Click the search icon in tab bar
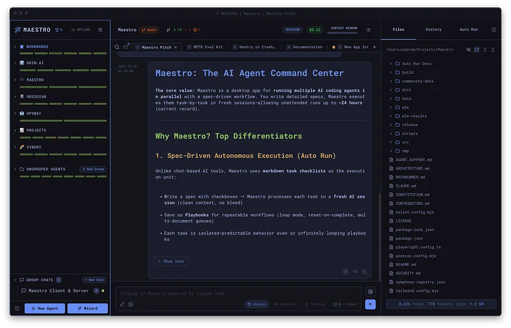Viewport: 511px width, 328px height. click(x=117, y=47)
